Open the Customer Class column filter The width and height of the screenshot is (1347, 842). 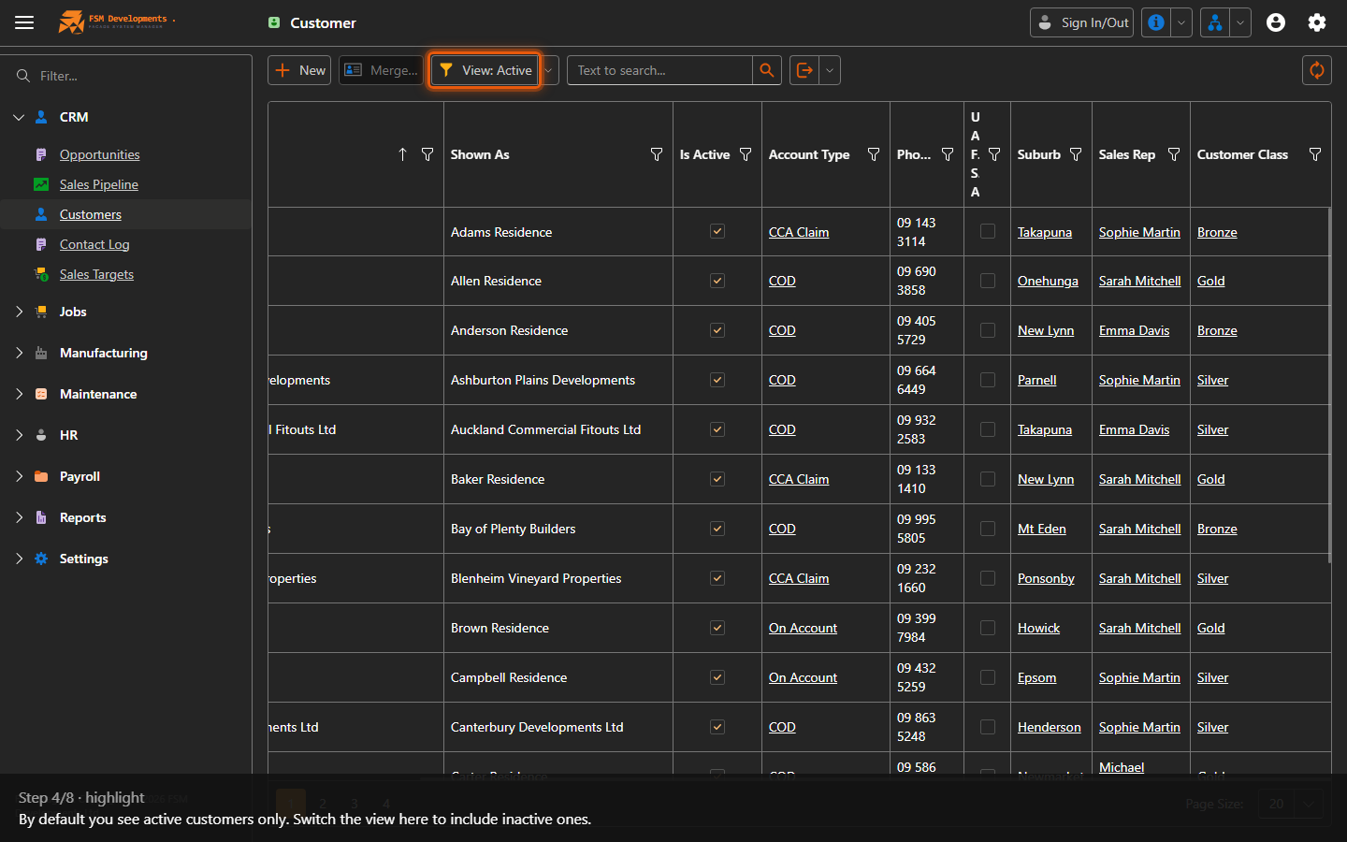pyautogui.click(x=1315, y=154)
